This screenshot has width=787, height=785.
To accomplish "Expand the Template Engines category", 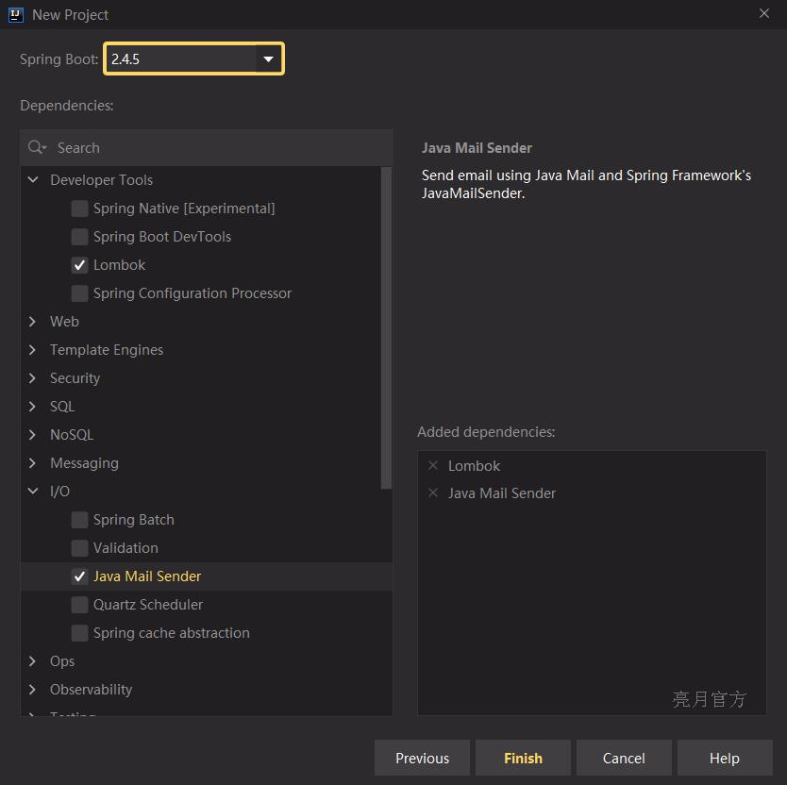I will tap(33, 350).
